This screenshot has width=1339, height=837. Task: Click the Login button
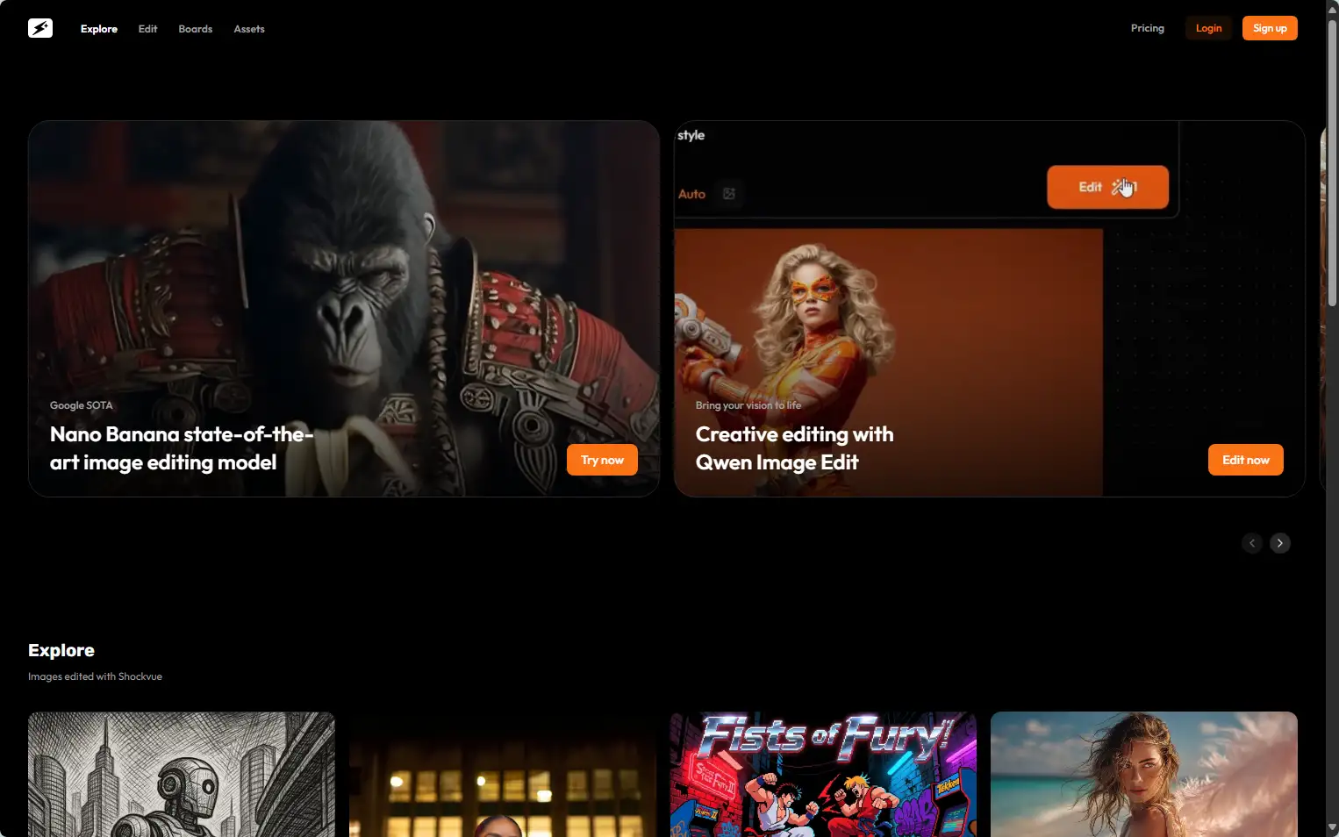1208,28
